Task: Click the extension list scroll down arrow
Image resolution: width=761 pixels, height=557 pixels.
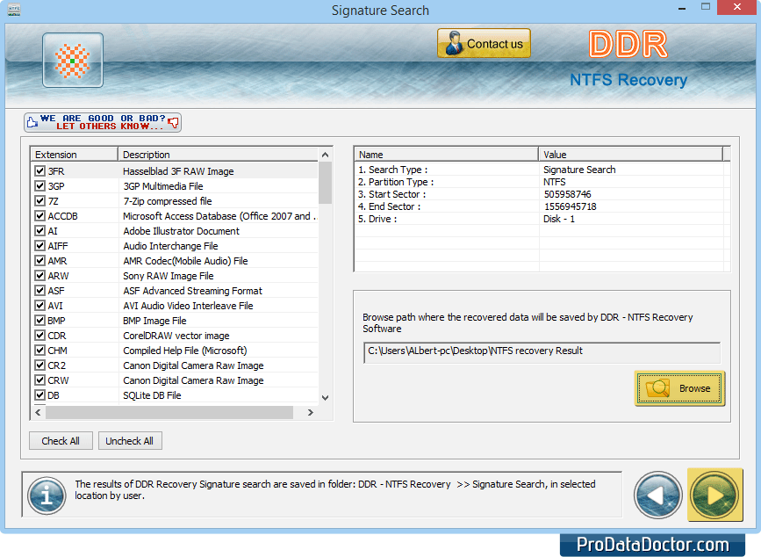Action: (325, 398)
